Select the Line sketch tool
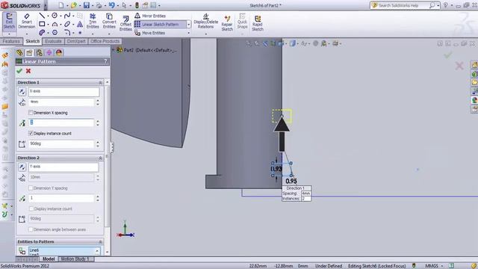478x269 pixels. pos(42,16)
